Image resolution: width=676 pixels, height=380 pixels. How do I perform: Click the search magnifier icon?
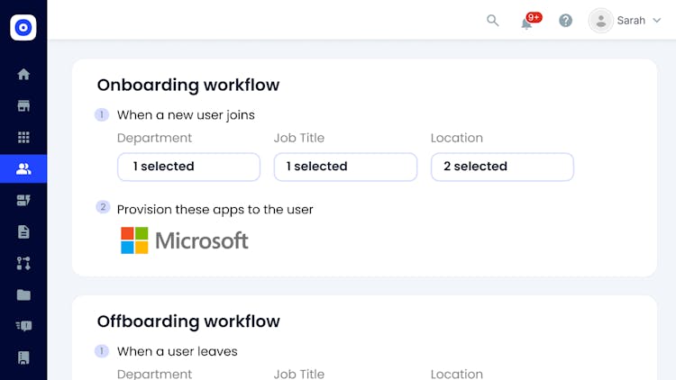coord(493,21)
